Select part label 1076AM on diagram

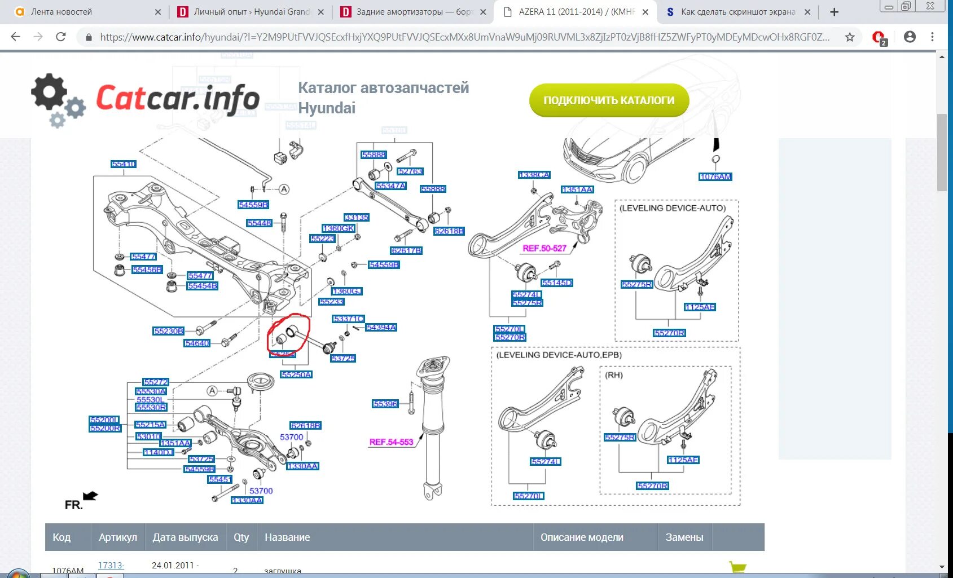(715, 177)
